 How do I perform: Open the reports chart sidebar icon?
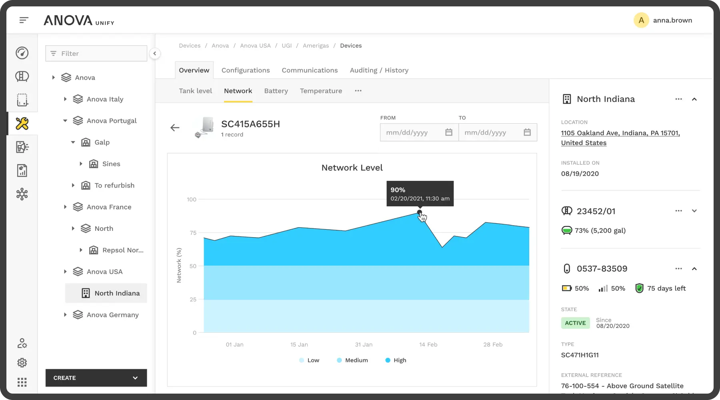22,171
